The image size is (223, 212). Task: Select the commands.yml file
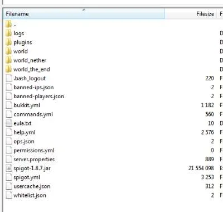click(x=33, y=114)
